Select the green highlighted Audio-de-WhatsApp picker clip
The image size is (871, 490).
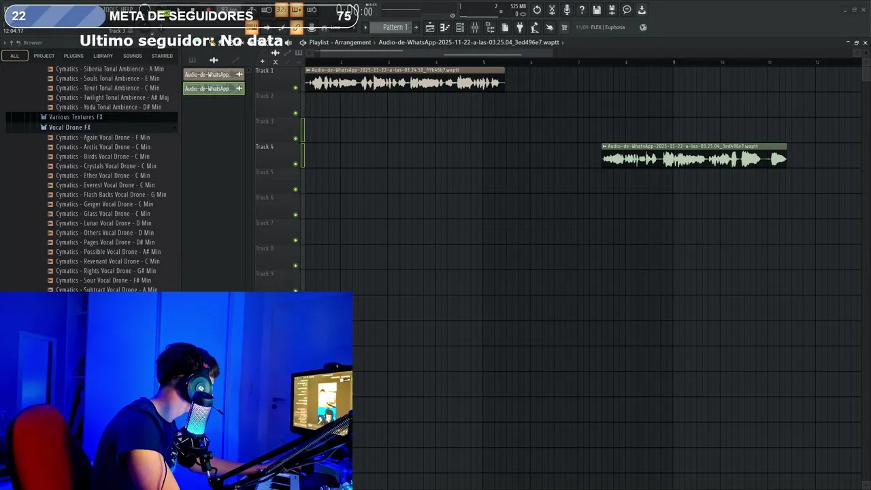214,88
